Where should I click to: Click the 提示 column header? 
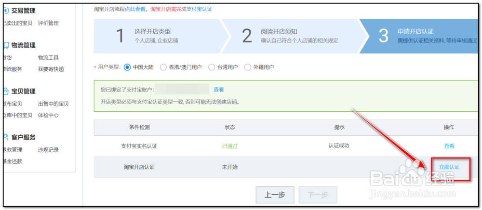[339, 128]
